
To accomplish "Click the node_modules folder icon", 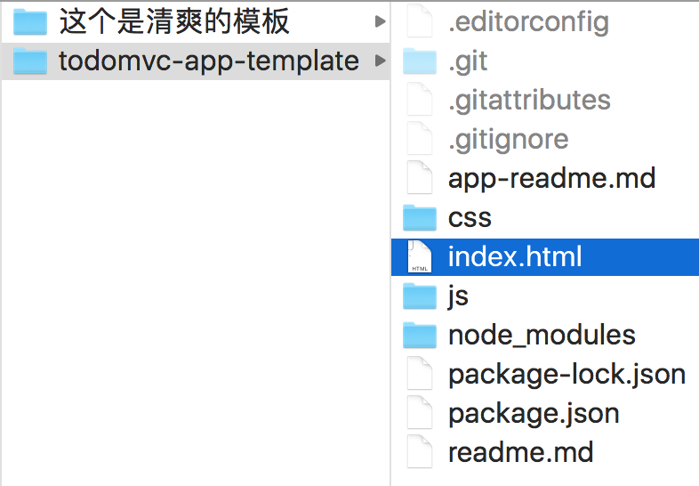I will point(420,336).
